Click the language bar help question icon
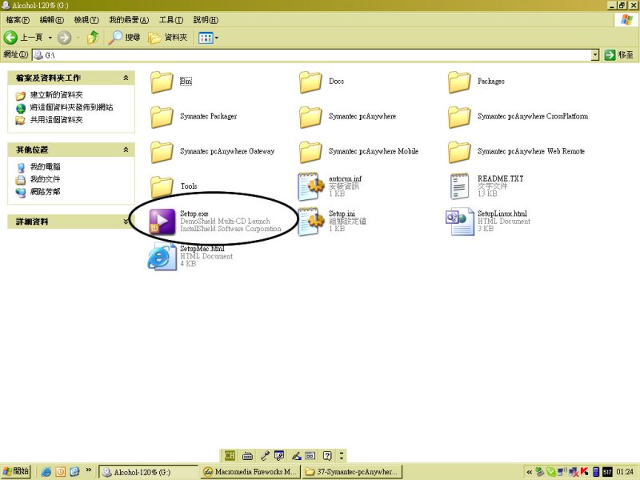Image resolution: width=640 pixels, height=480 pixels. point(327,455)
